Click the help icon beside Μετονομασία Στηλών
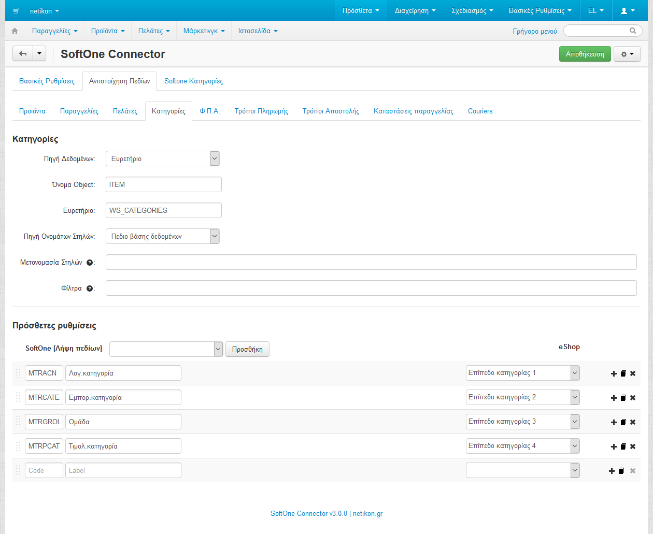The width and height of the screenshot is (653, 534). click(90, 263)
